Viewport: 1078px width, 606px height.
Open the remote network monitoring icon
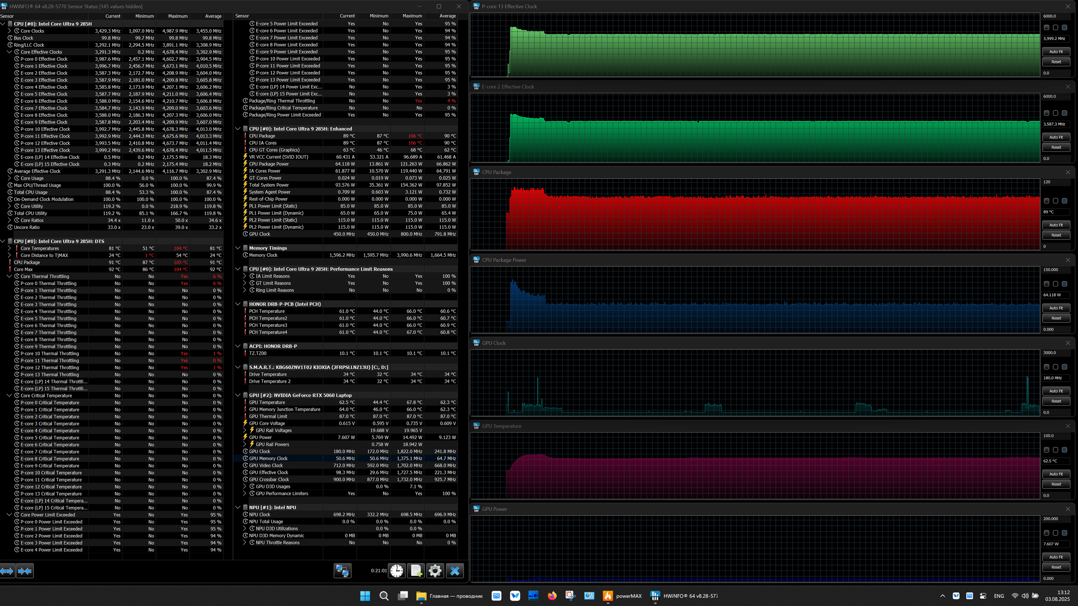click(x=342, y=570)
